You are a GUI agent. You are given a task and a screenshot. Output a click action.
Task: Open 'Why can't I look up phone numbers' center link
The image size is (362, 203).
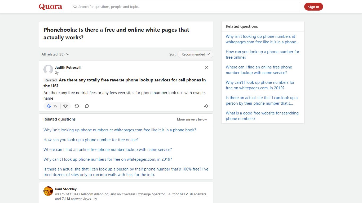coord(108,159)
